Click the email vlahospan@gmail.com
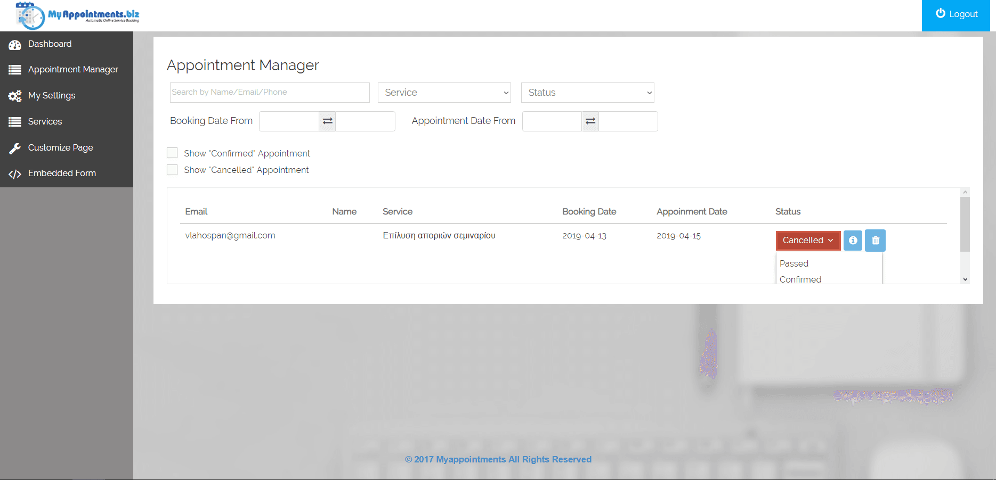The image size is (996, 480). 230,235
